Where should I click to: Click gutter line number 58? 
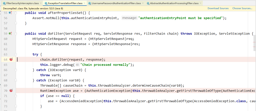pyautogui.click(x=5, y=29)
